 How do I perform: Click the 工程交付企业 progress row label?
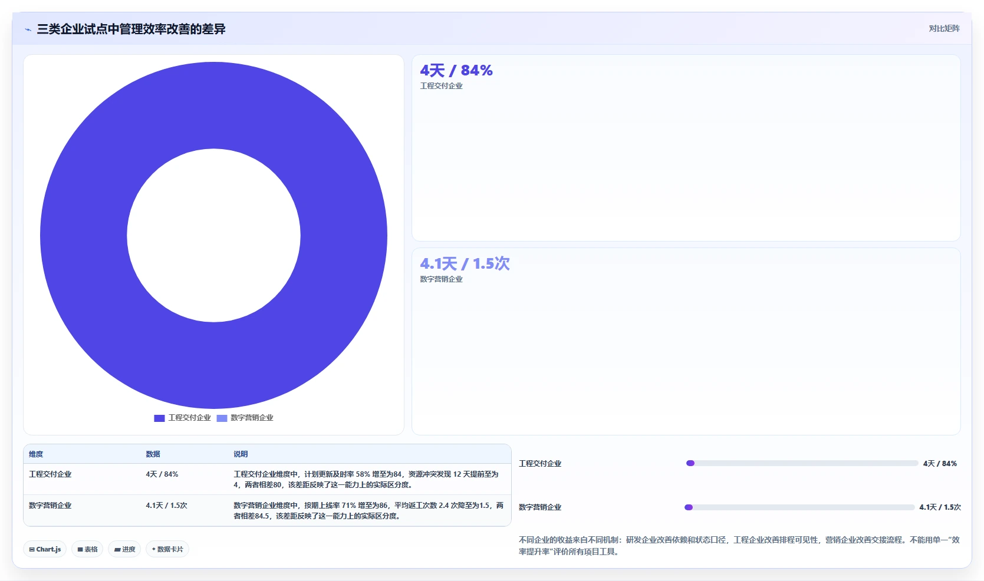pyautogui.click(x=540, y=464)
